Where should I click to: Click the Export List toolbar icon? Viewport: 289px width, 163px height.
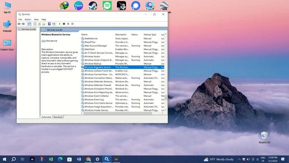pos(44,24)
